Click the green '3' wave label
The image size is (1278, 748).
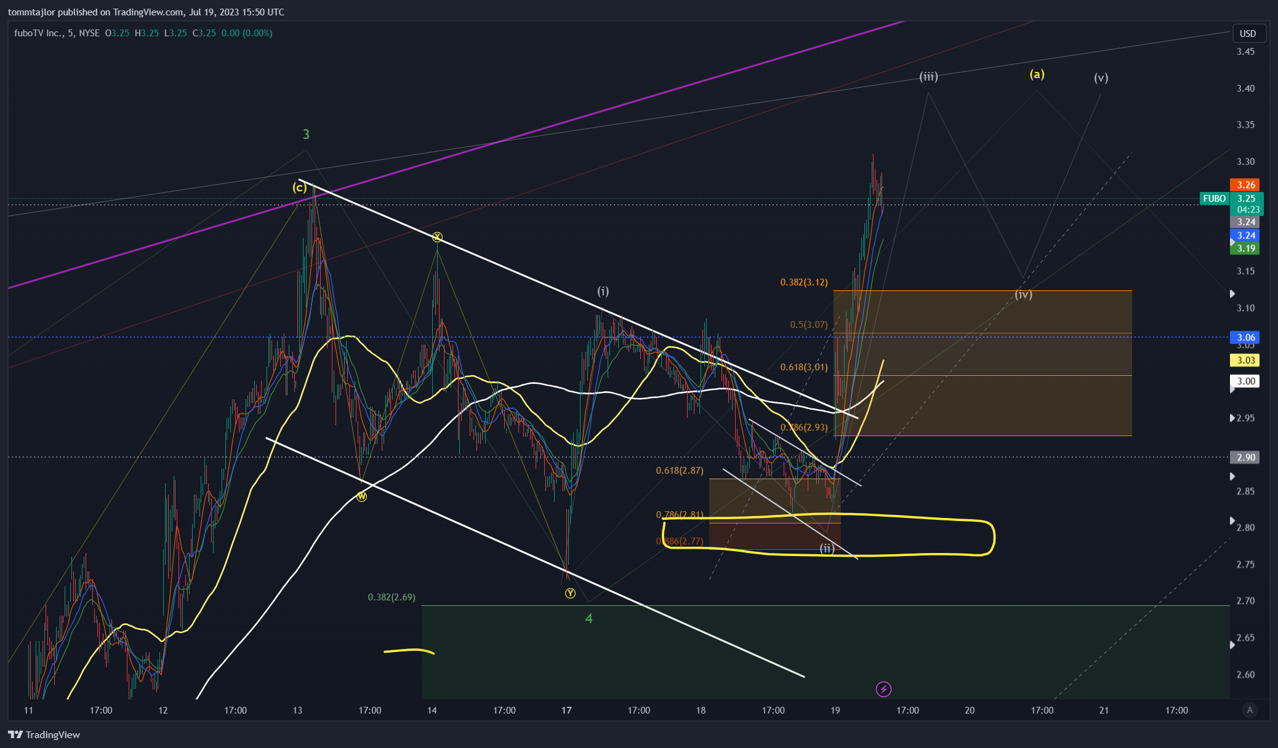pyautogui.click(x=306, y=134)
